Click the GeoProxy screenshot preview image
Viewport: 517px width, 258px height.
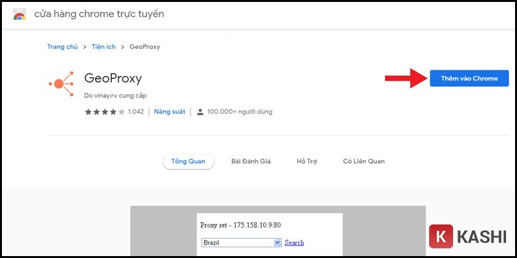click(278, 231)
